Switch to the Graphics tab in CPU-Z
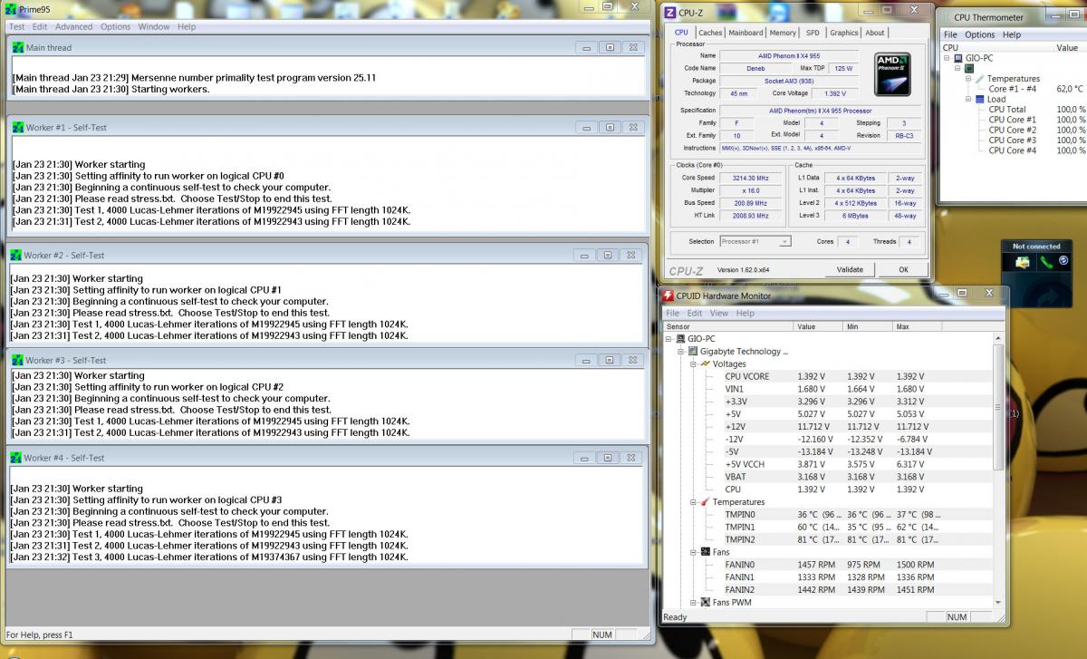Viewport: 1087px width, 659px height. coord(844,33)
